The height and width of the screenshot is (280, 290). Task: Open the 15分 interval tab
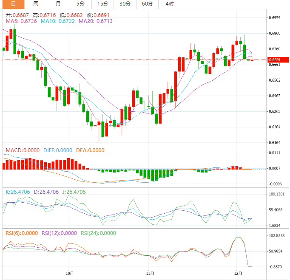click(102, 4)
